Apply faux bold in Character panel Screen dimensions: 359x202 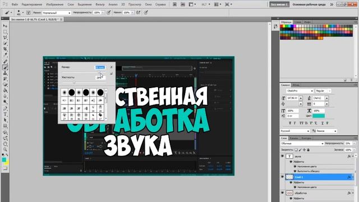pyautogui.click(x=290, y=123)
